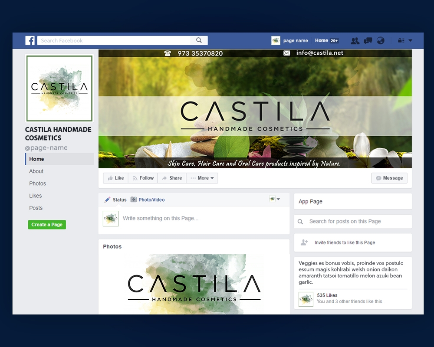Click the green Create a Page button

tap(47, 225)
